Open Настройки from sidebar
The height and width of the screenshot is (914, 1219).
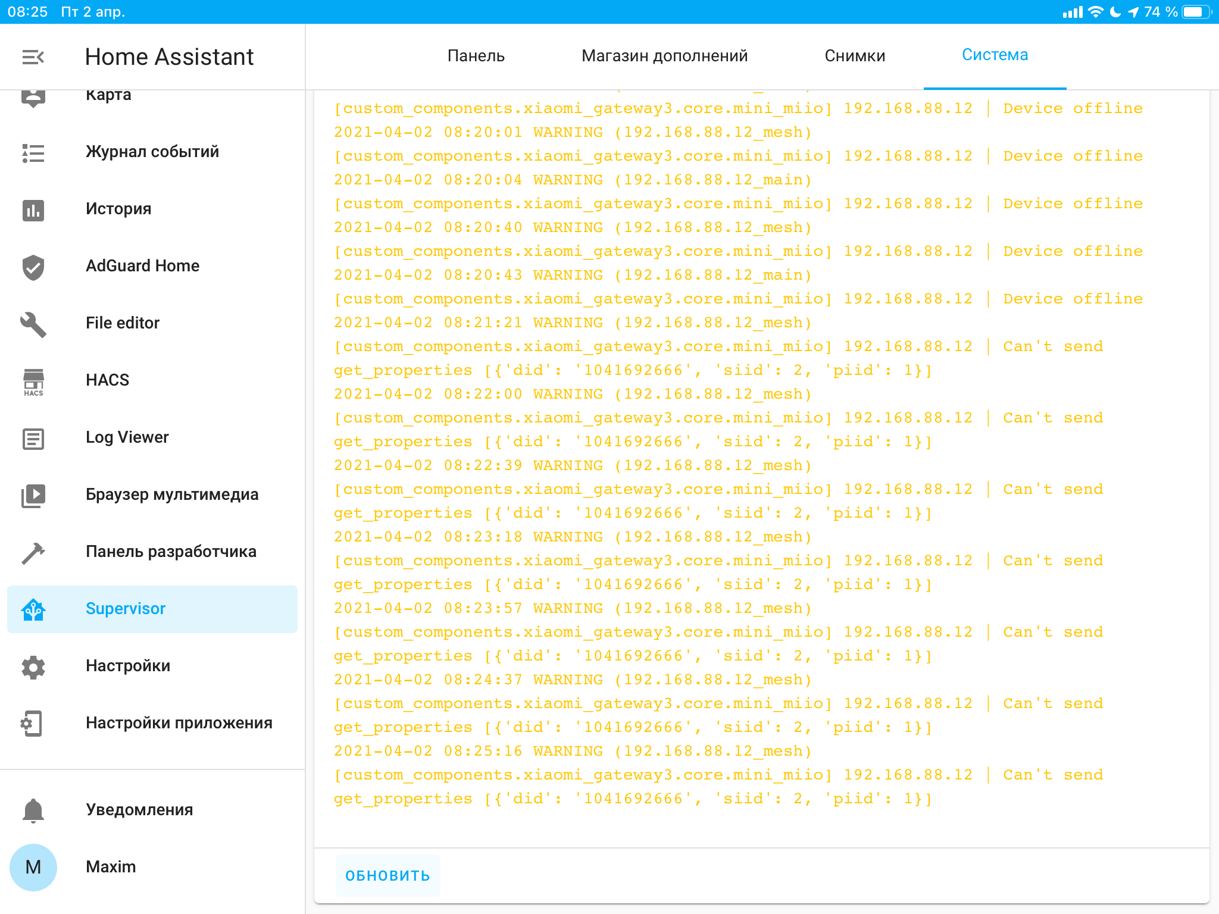(x=152, y=666)
